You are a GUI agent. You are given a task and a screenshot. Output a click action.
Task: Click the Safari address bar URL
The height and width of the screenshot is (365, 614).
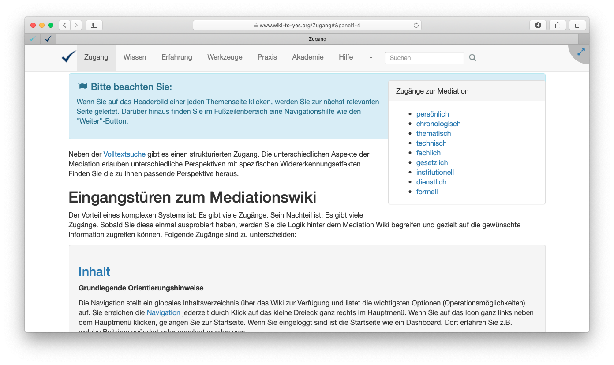pyautogui.click(x=310, y=25)
